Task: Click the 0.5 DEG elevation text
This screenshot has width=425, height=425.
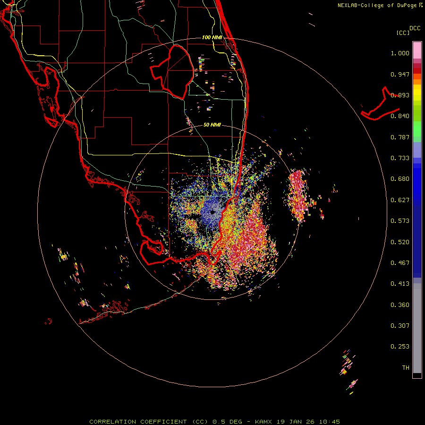Action: click(x=227, y=422)
